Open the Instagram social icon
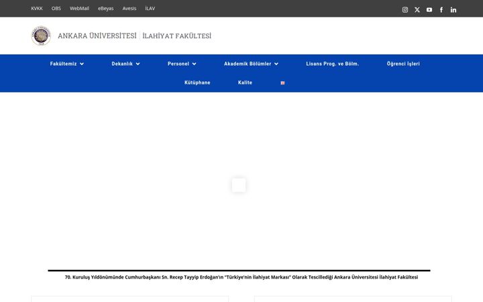 point(405,10)
